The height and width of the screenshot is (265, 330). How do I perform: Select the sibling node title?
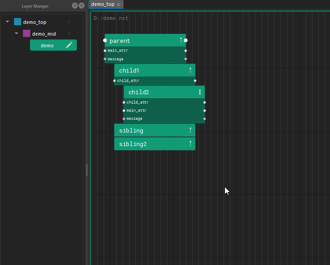coord(131,130)
